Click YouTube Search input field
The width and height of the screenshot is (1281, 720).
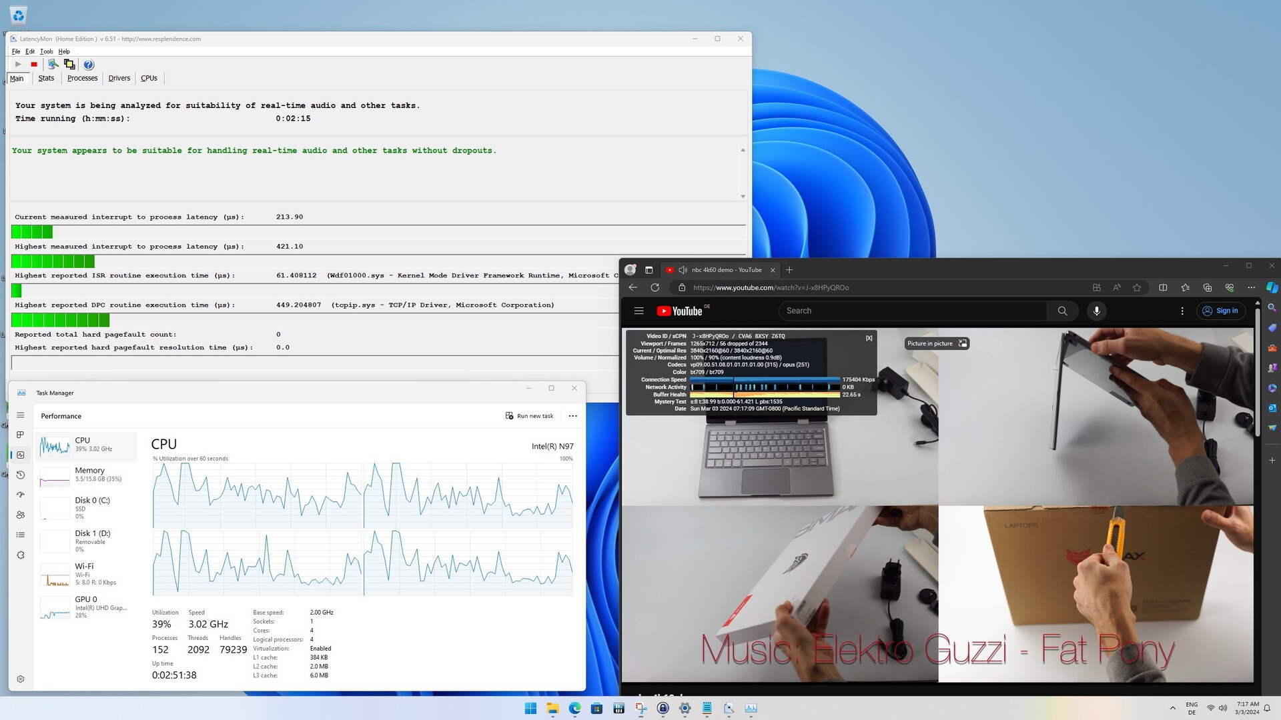click(x=913, y=311)
